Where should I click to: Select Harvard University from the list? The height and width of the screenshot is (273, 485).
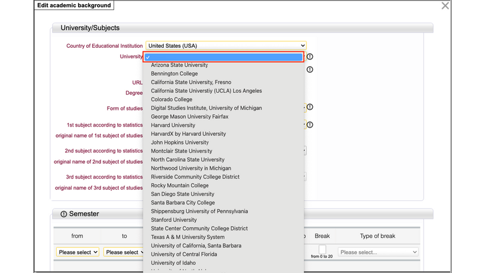173,125
